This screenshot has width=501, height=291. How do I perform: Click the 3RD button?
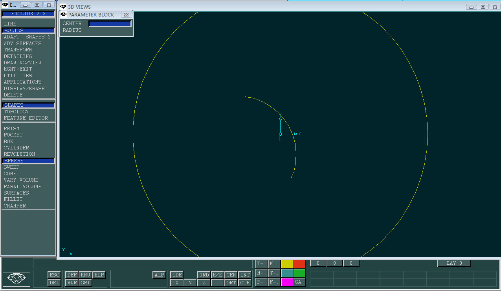tap(204, 275)
